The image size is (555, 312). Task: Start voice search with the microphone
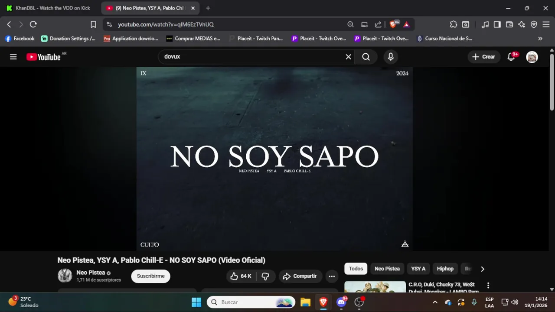(391, 57)
